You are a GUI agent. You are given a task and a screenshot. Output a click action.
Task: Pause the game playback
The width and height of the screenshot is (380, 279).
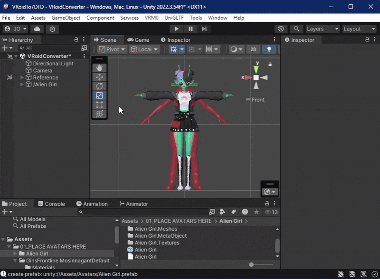pos(190,29)
